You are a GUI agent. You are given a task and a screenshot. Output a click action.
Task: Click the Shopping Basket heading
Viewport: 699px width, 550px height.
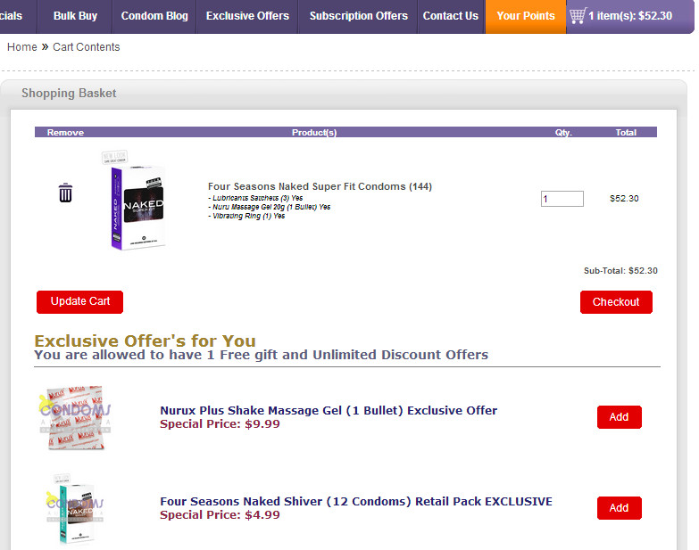[69, 93]
